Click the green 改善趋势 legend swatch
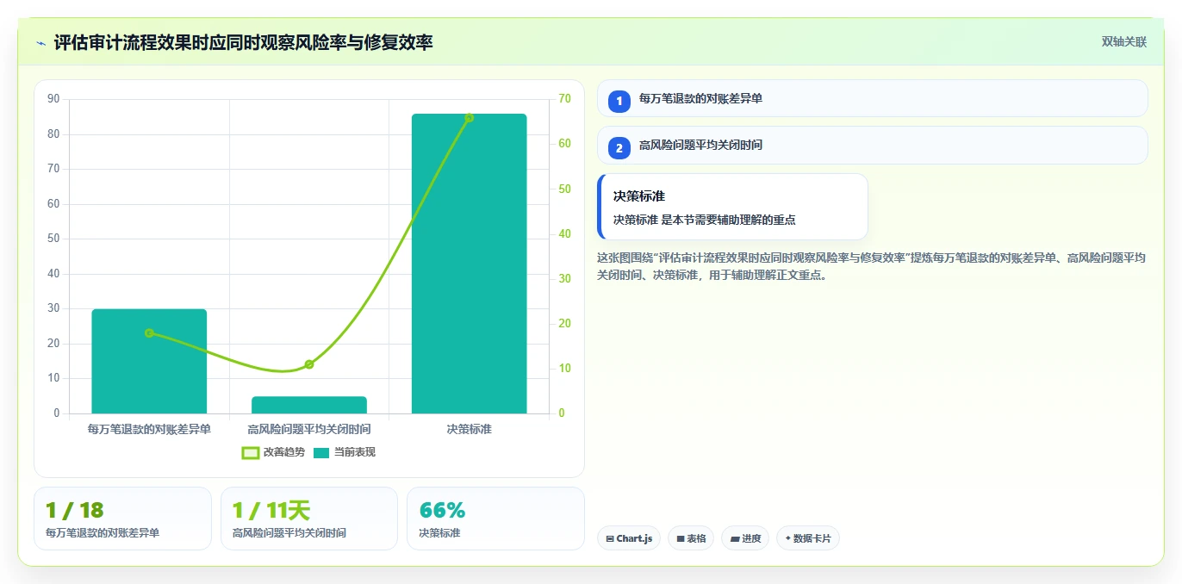 click(251, 452)
